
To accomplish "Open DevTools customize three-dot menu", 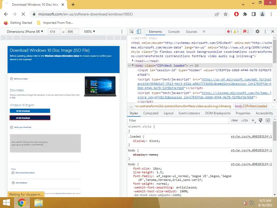I will click(265, 31).
